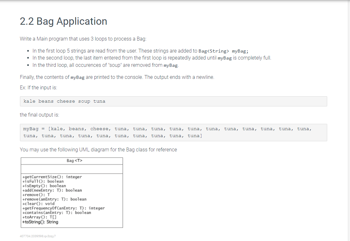Click the "+isEmpty(): boolean" method row
Image resolution: width=350 pixels, height=241 pixels.
[x=43, y=186]
